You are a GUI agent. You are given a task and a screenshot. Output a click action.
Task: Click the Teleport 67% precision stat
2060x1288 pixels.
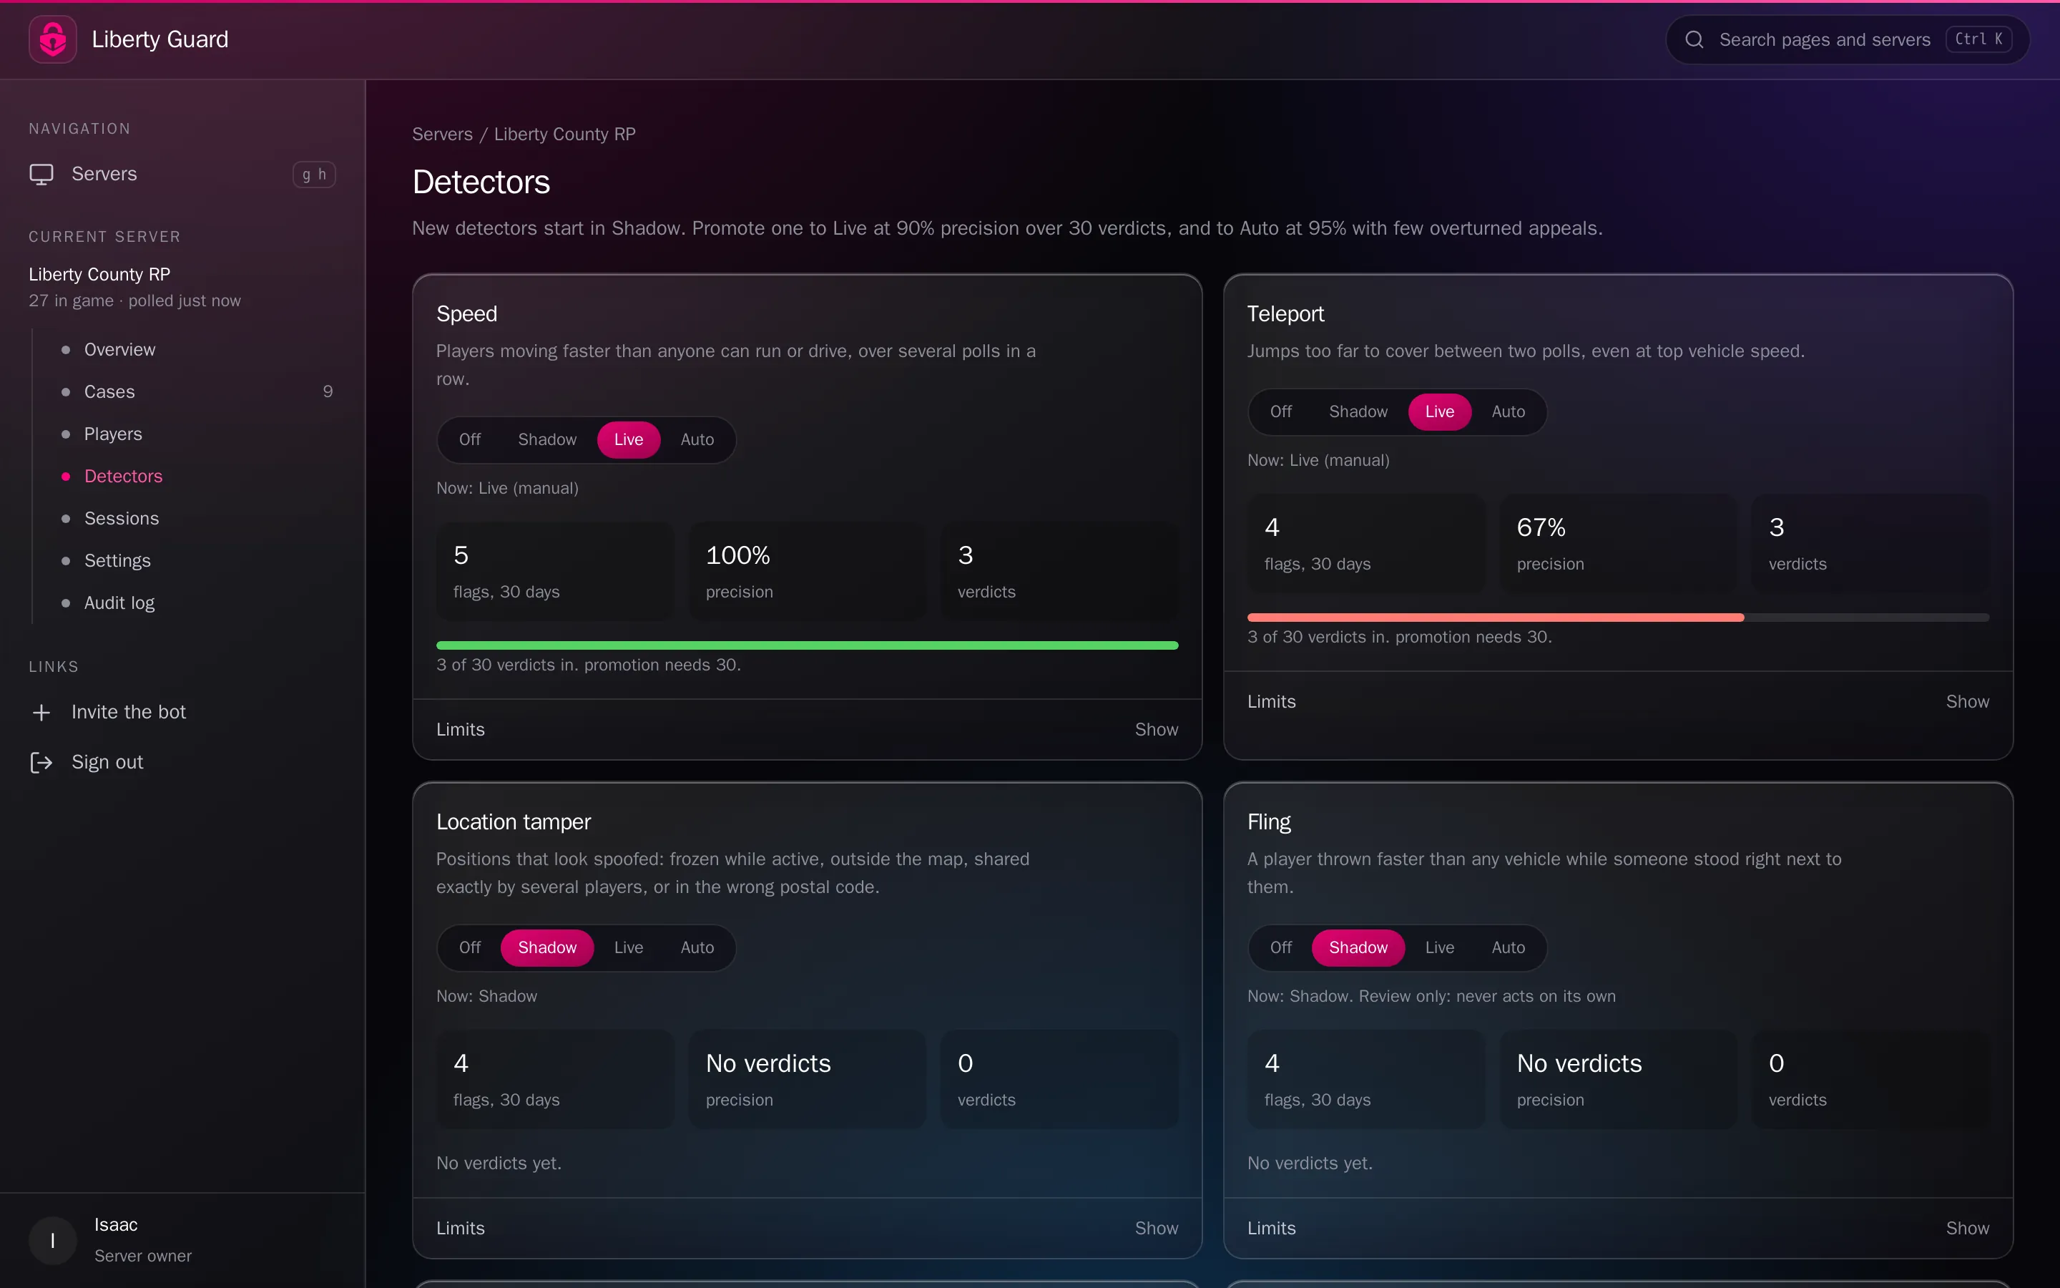coord(1618,544)
